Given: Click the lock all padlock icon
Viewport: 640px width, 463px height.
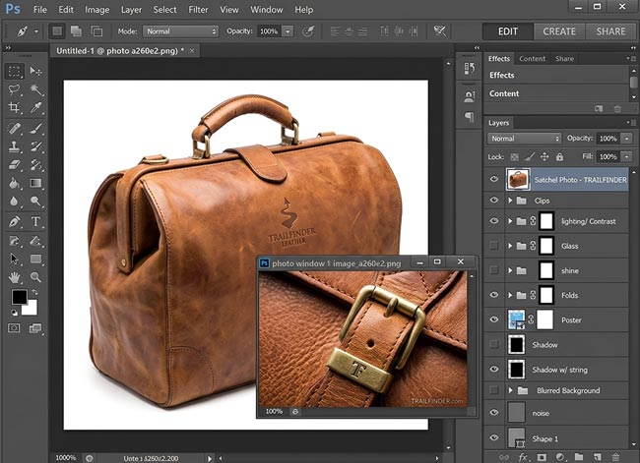Looking at the screenshot, I should (559, 157).
